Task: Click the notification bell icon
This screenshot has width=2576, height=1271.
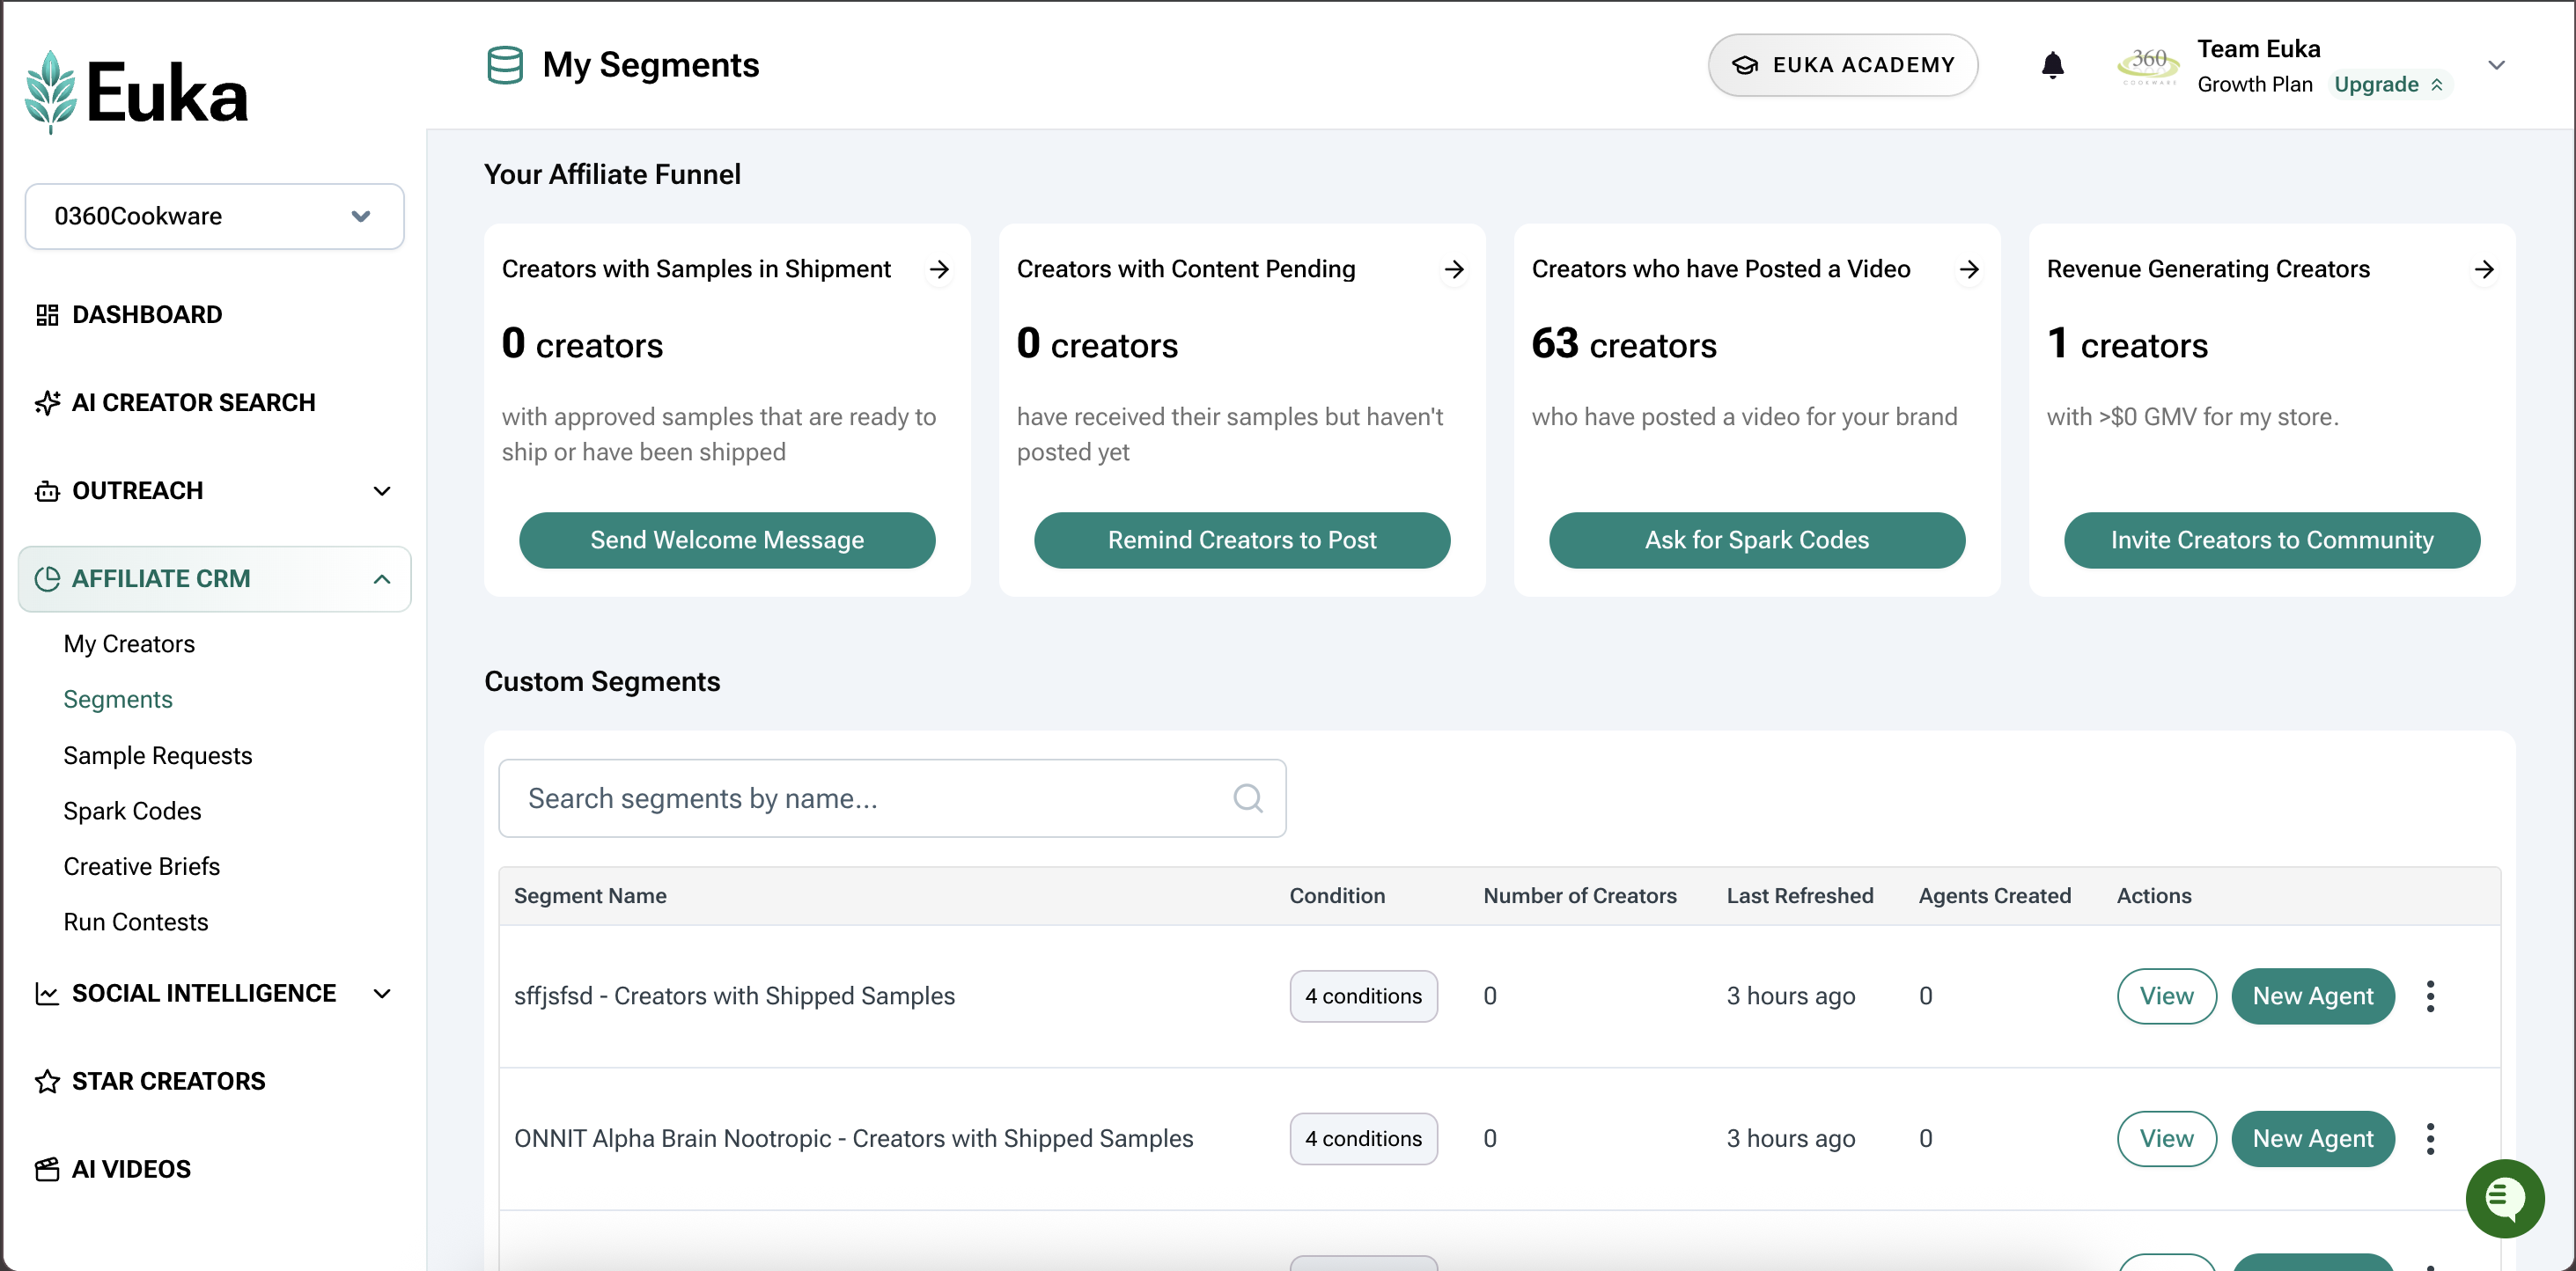Action: (x=2052, y=65)
